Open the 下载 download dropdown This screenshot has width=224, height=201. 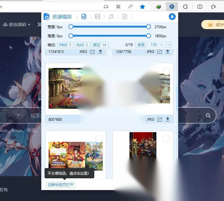click(156, 45)
